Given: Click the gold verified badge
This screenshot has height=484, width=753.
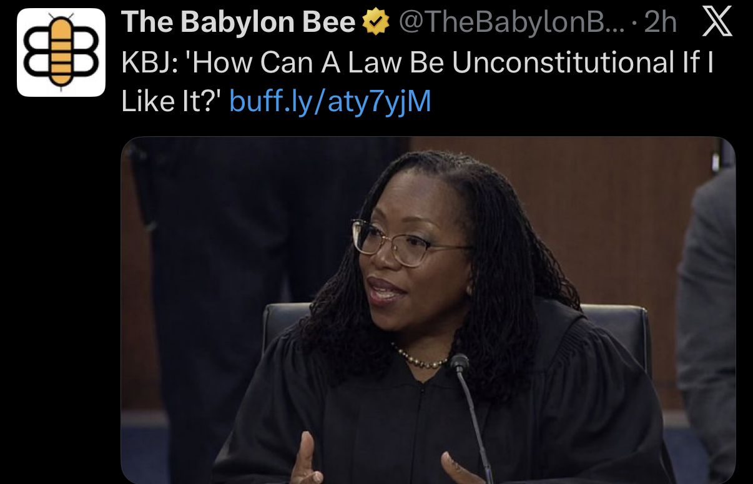Looking at the screenshot, I should point(376,23).
